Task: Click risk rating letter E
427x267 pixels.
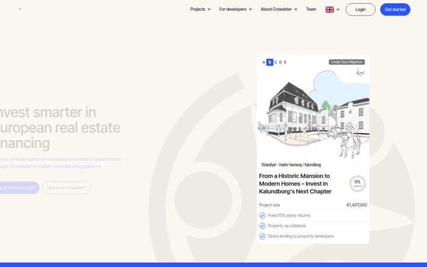Action: (x=285, y=62)
